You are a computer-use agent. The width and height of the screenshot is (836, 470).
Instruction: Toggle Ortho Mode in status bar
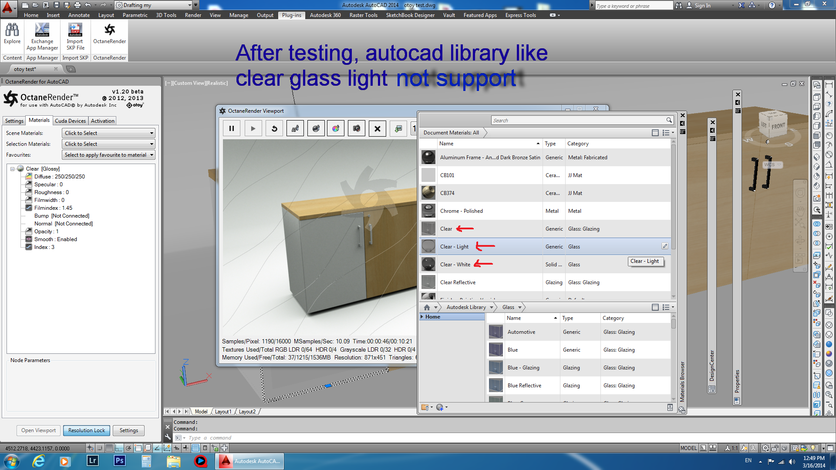pos(119,448)
